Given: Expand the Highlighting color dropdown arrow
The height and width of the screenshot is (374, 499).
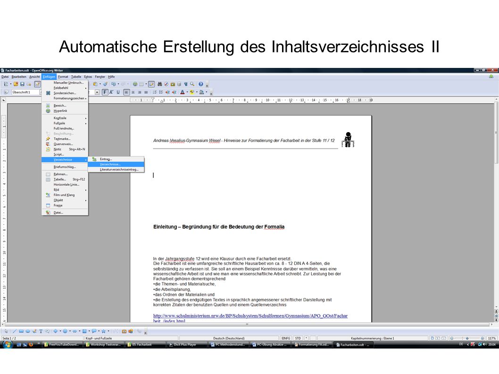Looking at the screenshot, I should tap(197, 92).
